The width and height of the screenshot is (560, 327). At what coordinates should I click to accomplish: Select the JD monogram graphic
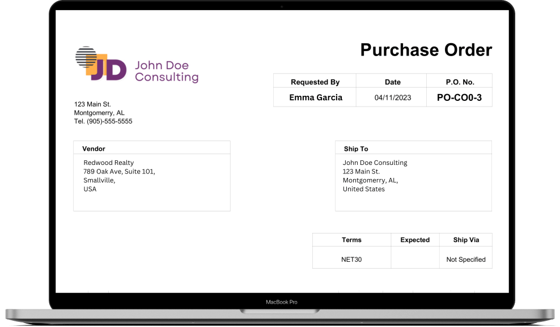[99, 62]
